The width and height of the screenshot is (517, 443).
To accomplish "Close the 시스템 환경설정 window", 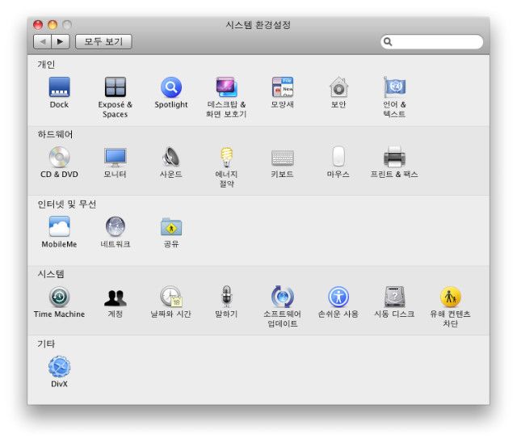I will point(38,25).
